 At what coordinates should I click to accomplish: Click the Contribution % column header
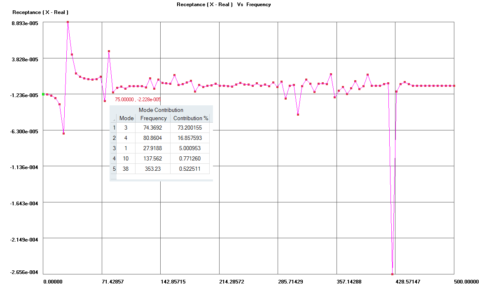(190, 118)
